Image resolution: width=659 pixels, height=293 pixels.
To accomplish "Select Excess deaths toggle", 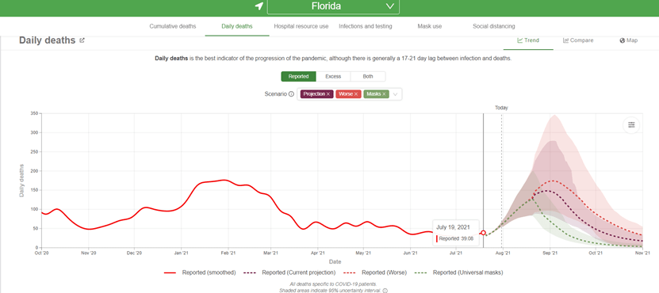I will (x=333, y=76).
